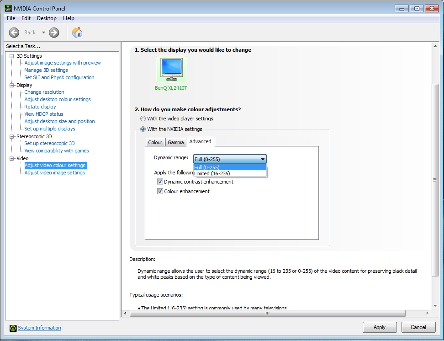Open View HDCP status

pos(44,114)
